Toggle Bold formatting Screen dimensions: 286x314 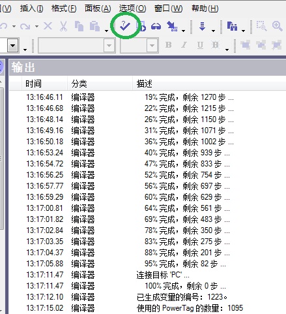coord(169,45)
